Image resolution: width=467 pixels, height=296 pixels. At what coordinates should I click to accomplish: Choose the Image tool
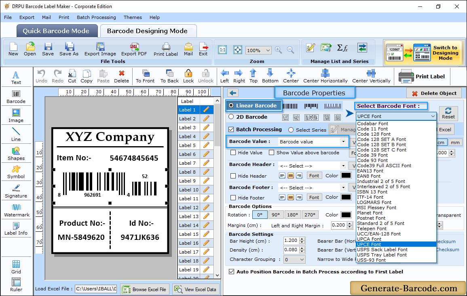16,116
